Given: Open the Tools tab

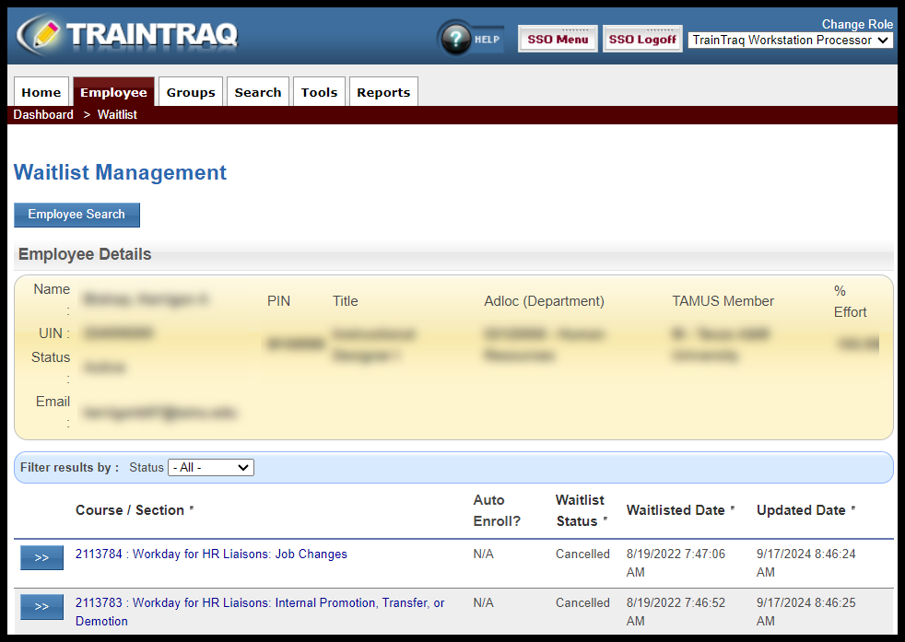Looking at the screenshot, I should (x=319, y=92).
